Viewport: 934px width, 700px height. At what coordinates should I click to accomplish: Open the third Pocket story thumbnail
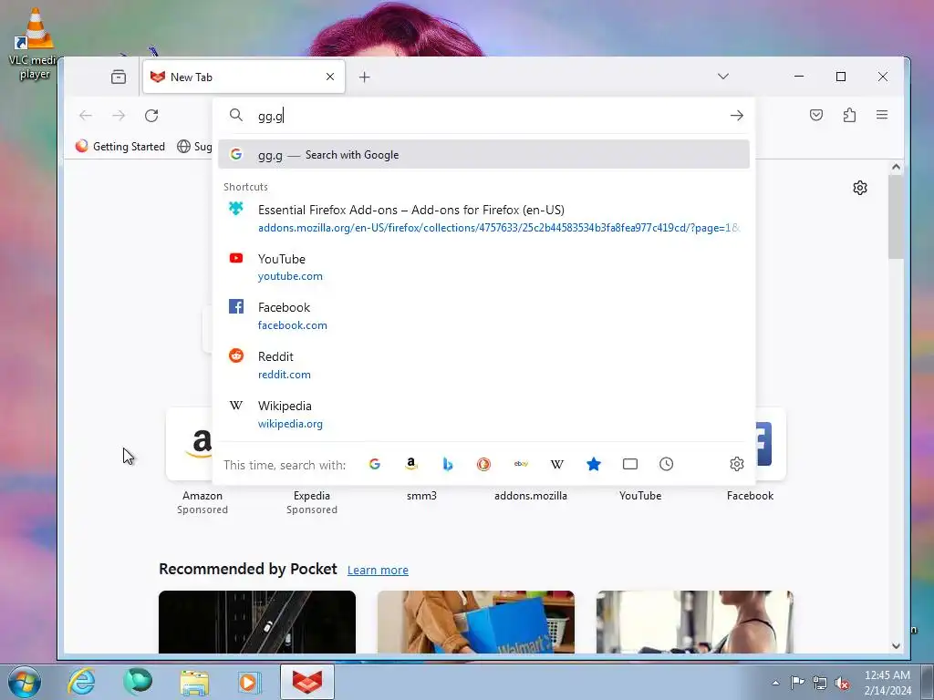[694, 622]
